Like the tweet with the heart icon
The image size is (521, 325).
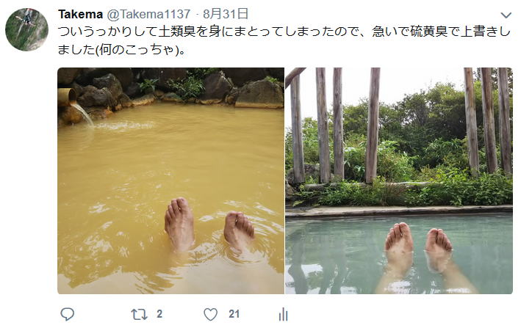pyautogui.click(x=210, y=314)
